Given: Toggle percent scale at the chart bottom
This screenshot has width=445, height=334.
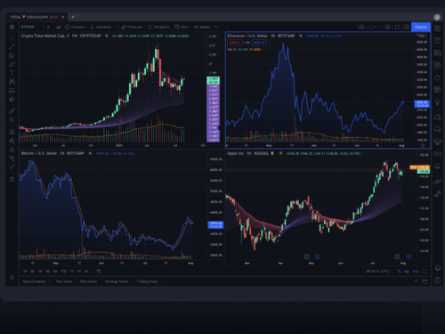Looking at the screenshot, I should tap(399, 272).
